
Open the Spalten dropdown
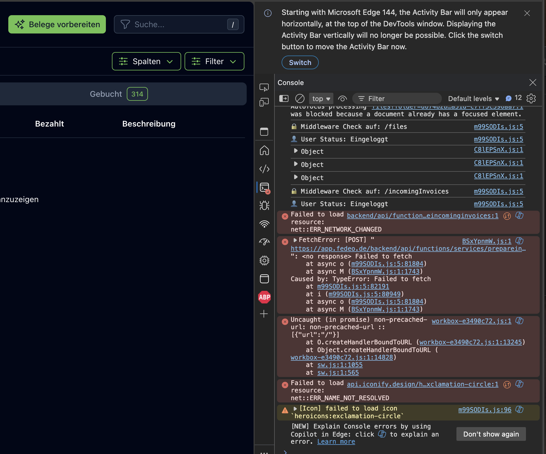point(146,61)
